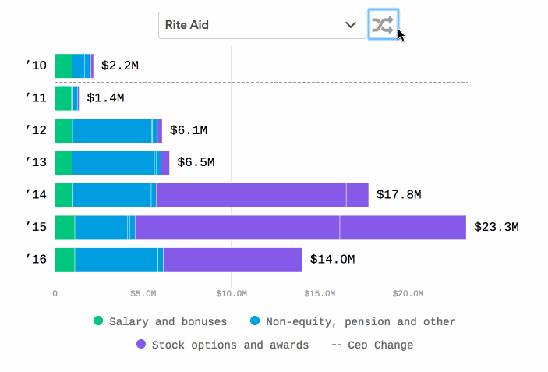Click the purple Stock options legend dot
This screenshot has width=548, height=372.
[x=141, y=345]
